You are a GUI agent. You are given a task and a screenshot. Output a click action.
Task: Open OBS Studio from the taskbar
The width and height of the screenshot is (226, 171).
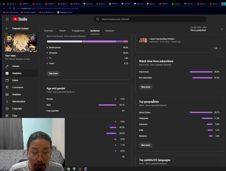tap(80, 169)
